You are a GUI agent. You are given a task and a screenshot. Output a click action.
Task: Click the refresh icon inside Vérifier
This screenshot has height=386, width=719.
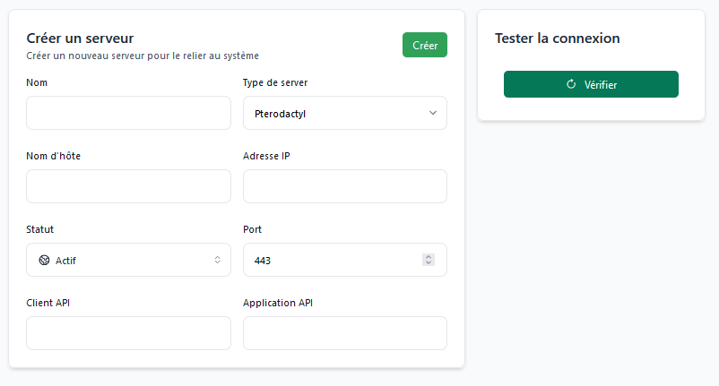[x=571, y=84]
